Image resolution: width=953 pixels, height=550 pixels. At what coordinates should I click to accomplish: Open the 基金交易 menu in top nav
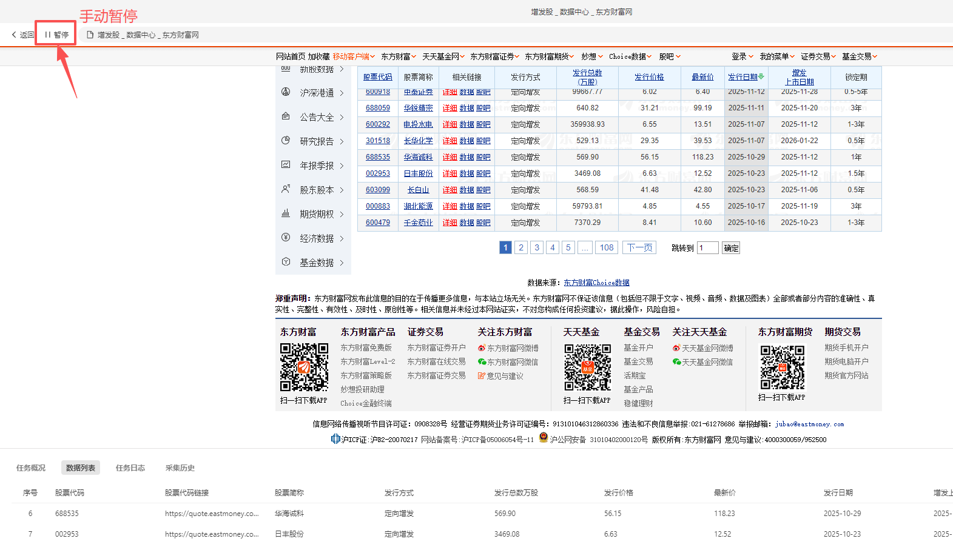pos(860,56)
